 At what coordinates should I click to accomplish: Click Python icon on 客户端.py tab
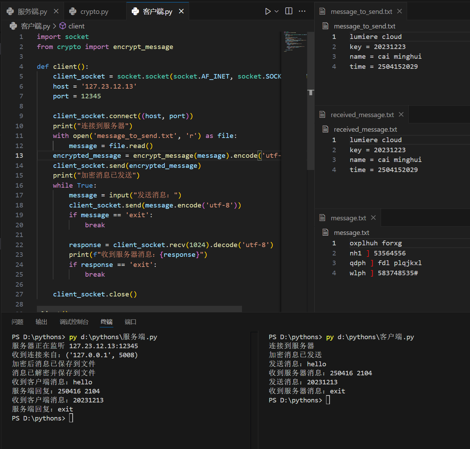pos(135,11)
